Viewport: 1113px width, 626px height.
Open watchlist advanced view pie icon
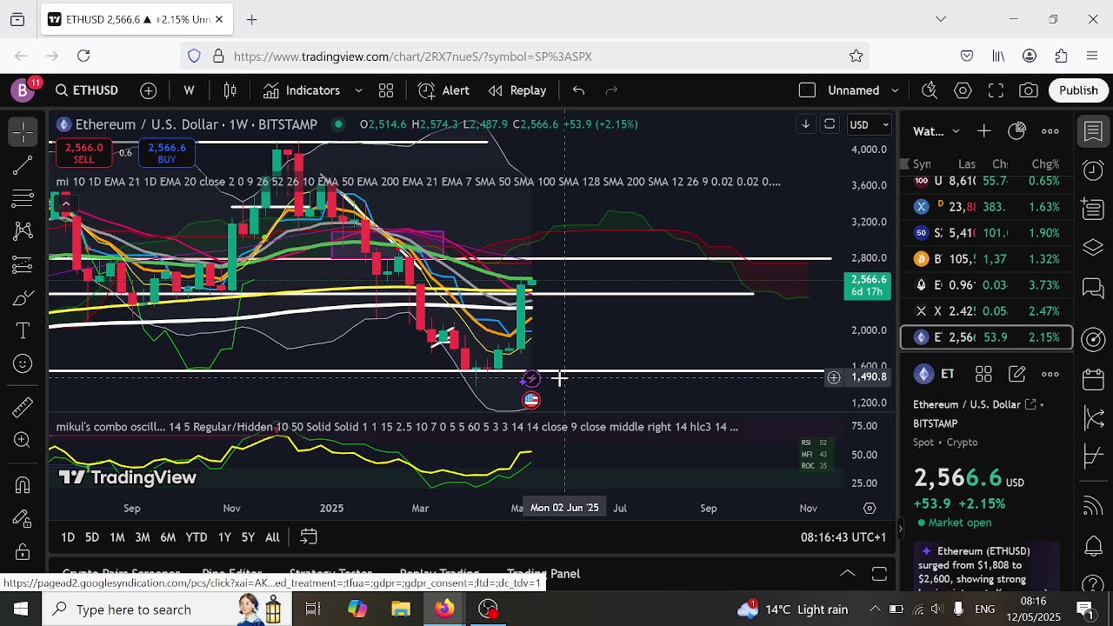coord(1016,131)
